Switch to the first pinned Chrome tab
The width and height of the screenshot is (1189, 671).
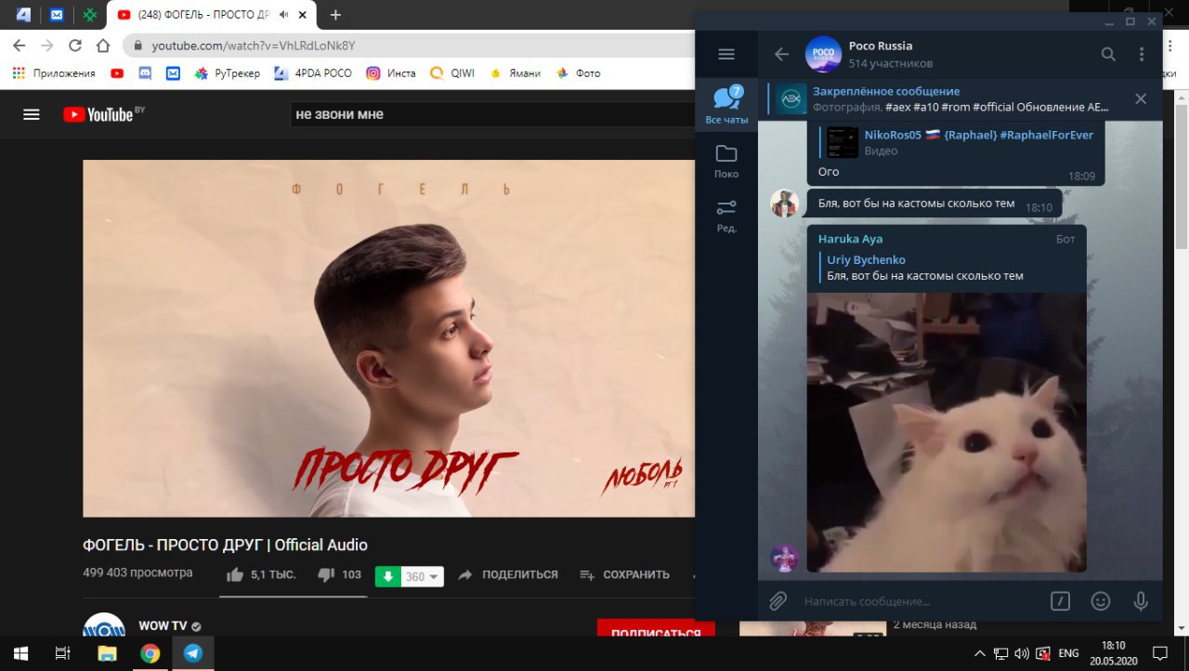click(x=23, y=15)
